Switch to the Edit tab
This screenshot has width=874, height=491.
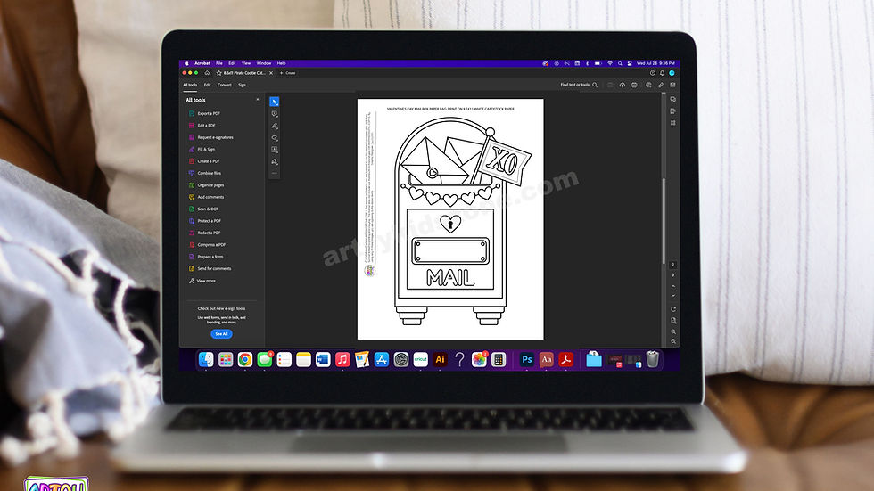pos(207,86)
